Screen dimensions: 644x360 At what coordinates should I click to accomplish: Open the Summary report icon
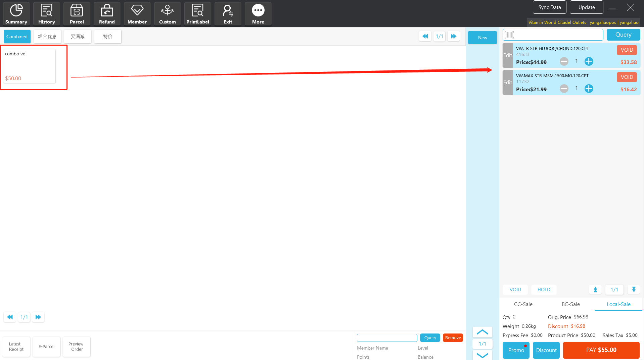16,14
